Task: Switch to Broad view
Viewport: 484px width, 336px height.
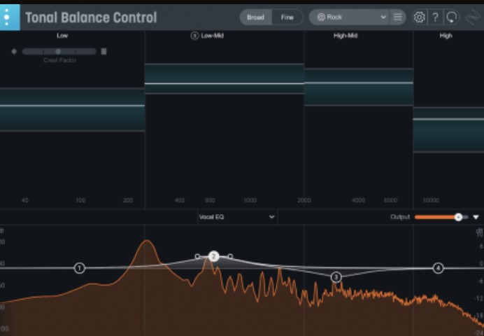Action: (x=255, y=17)
